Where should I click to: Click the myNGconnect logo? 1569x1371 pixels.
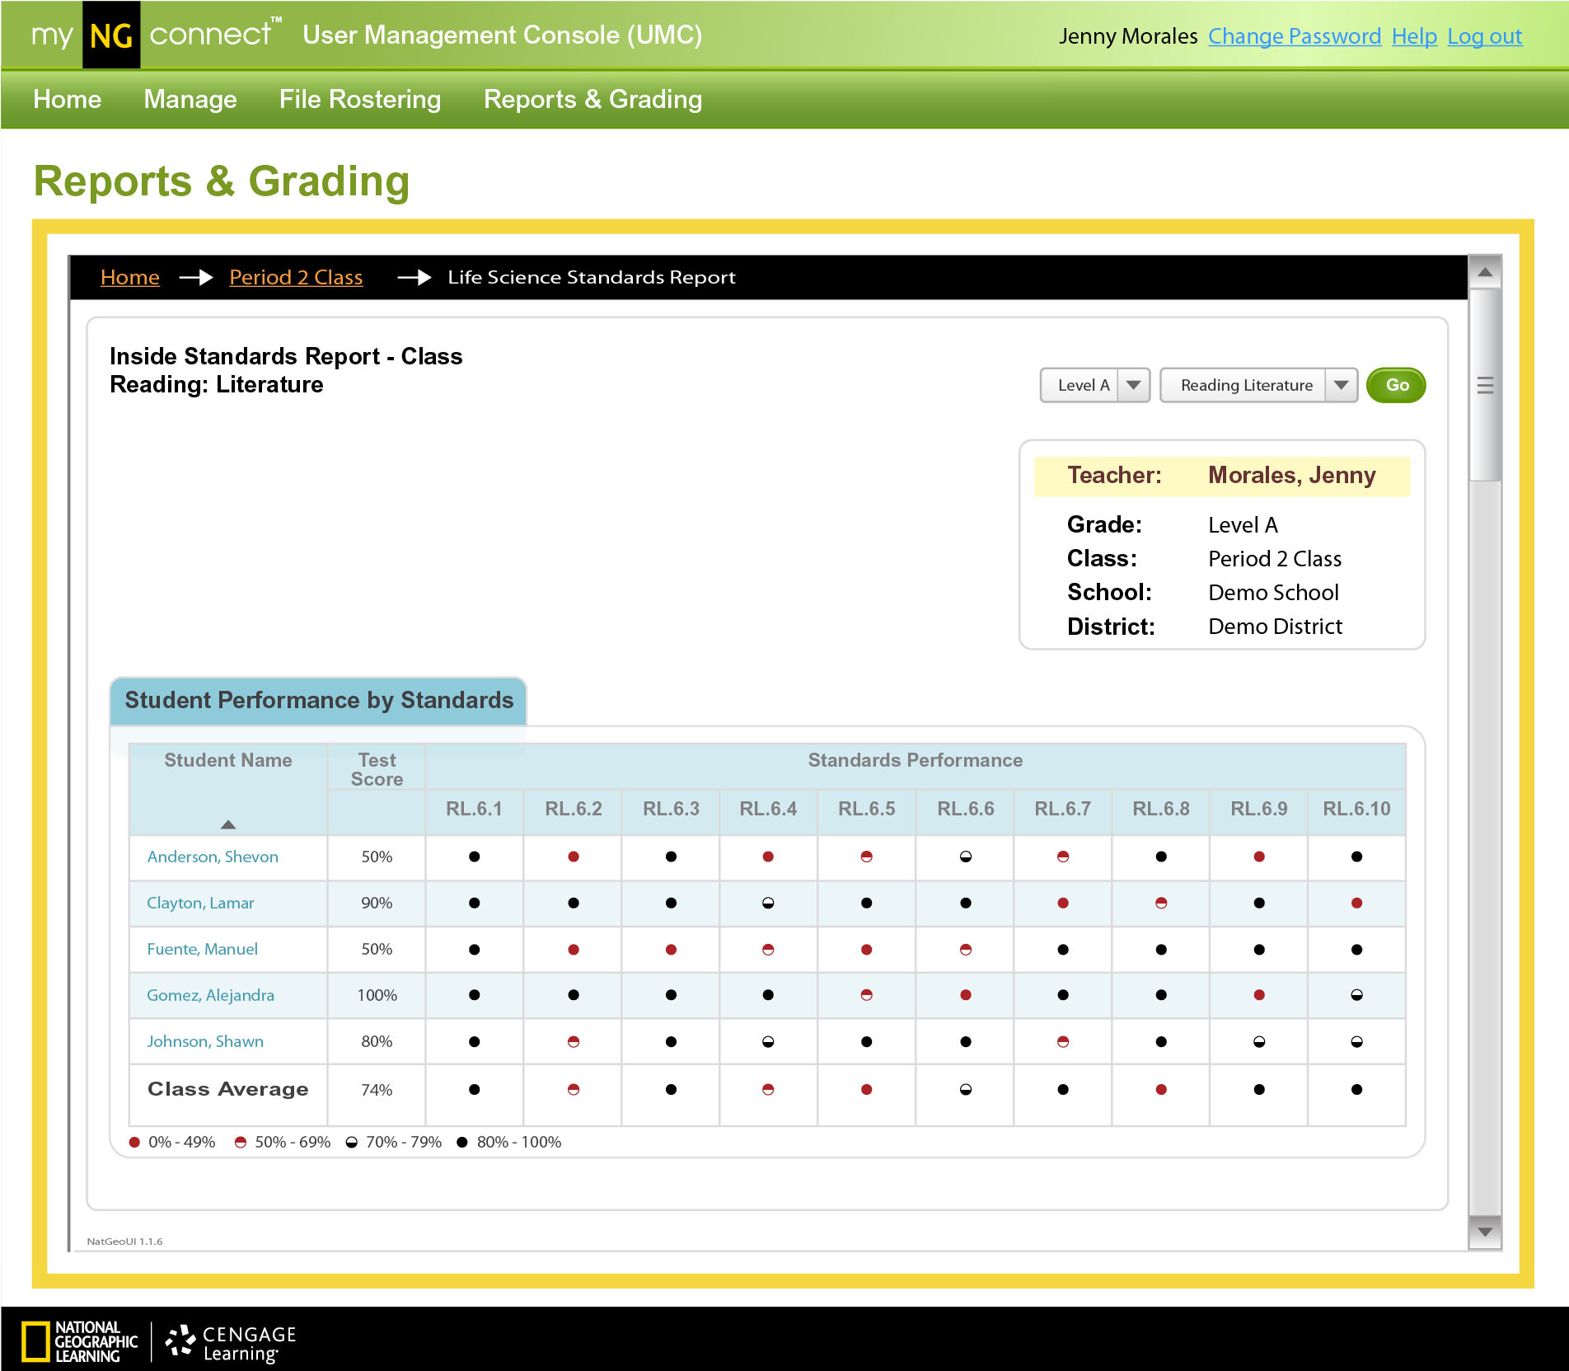[155, 35]
